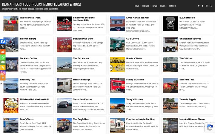Screen dimensions: 215x134
Task: Open Roads menu item
Action: tap(163, 6)
